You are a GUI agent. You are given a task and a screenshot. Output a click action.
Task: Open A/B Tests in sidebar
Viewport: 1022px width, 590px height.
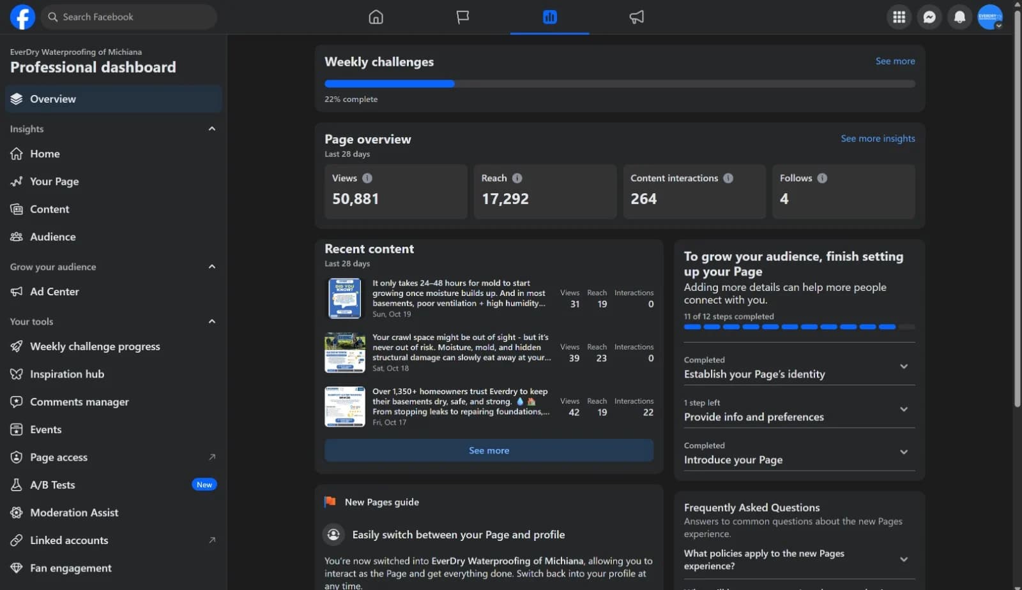click(114, 485)
